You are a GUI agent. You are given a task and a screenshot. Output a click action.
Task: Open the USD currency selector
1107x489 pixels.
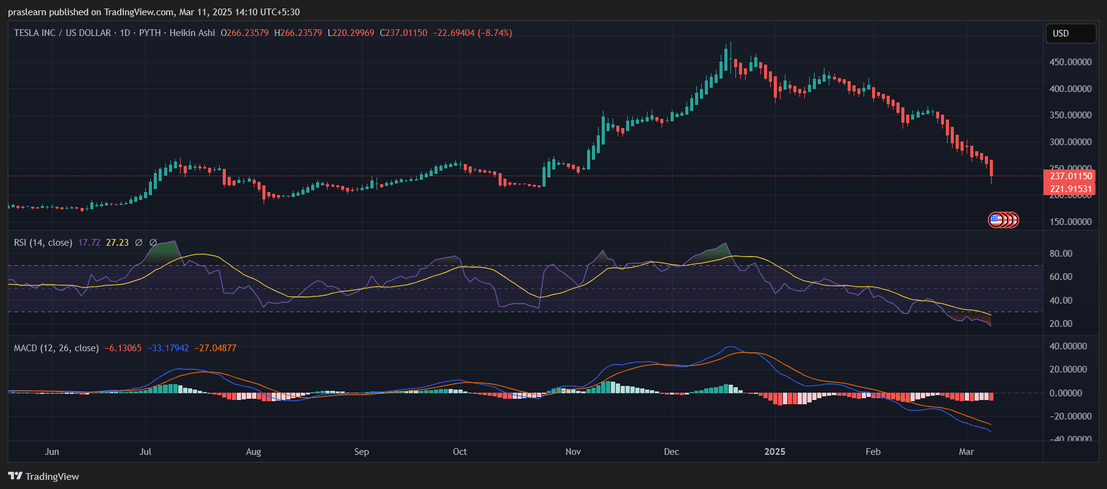(x=1070, y=34)
